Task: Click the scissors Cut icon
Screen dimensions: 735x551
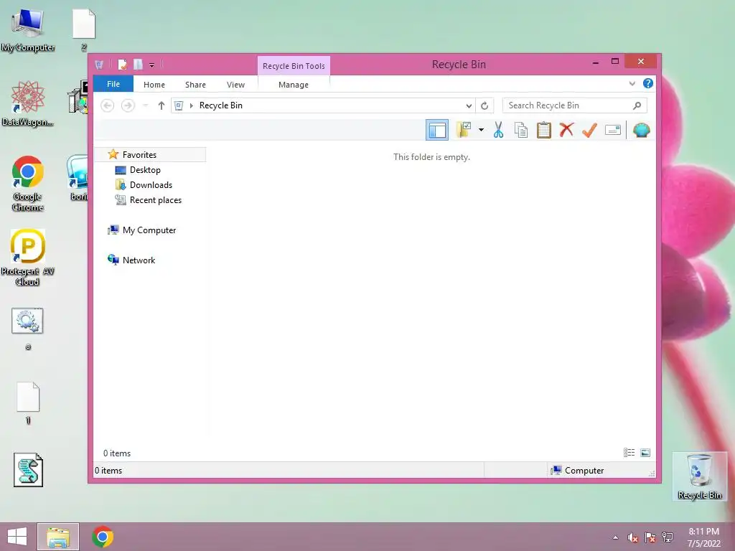Action: click(x=498, y=130)
